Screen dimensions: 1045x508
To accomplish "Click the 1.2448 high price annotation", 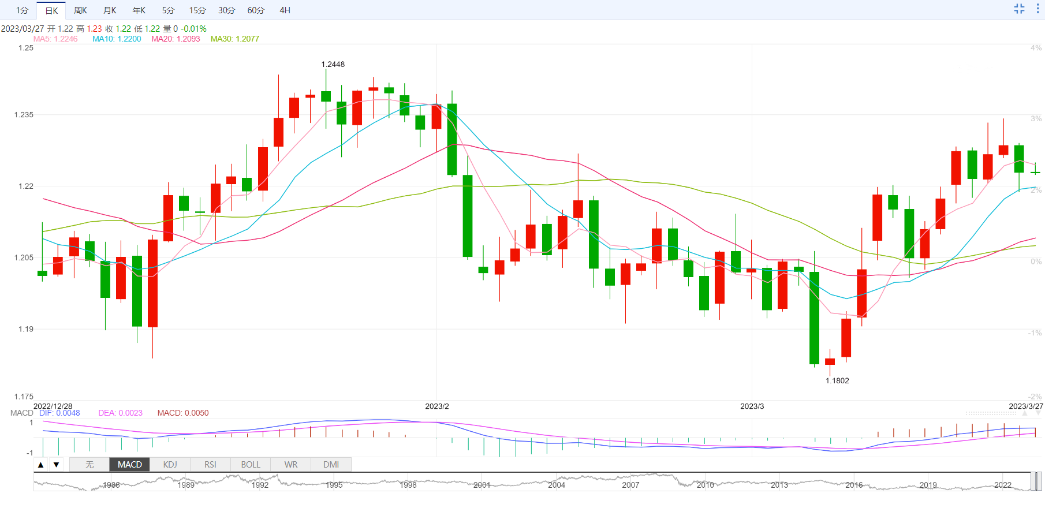I will [333, 64].
